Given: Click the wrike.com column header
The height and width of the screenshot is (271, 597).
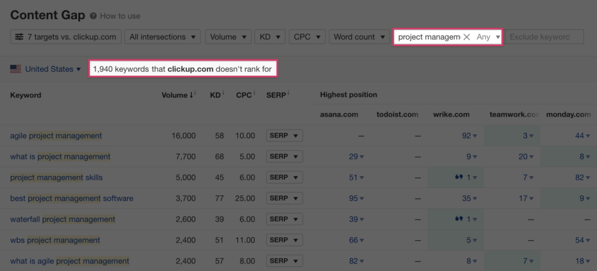Looking at the screenshot, I should pos(451,114).
